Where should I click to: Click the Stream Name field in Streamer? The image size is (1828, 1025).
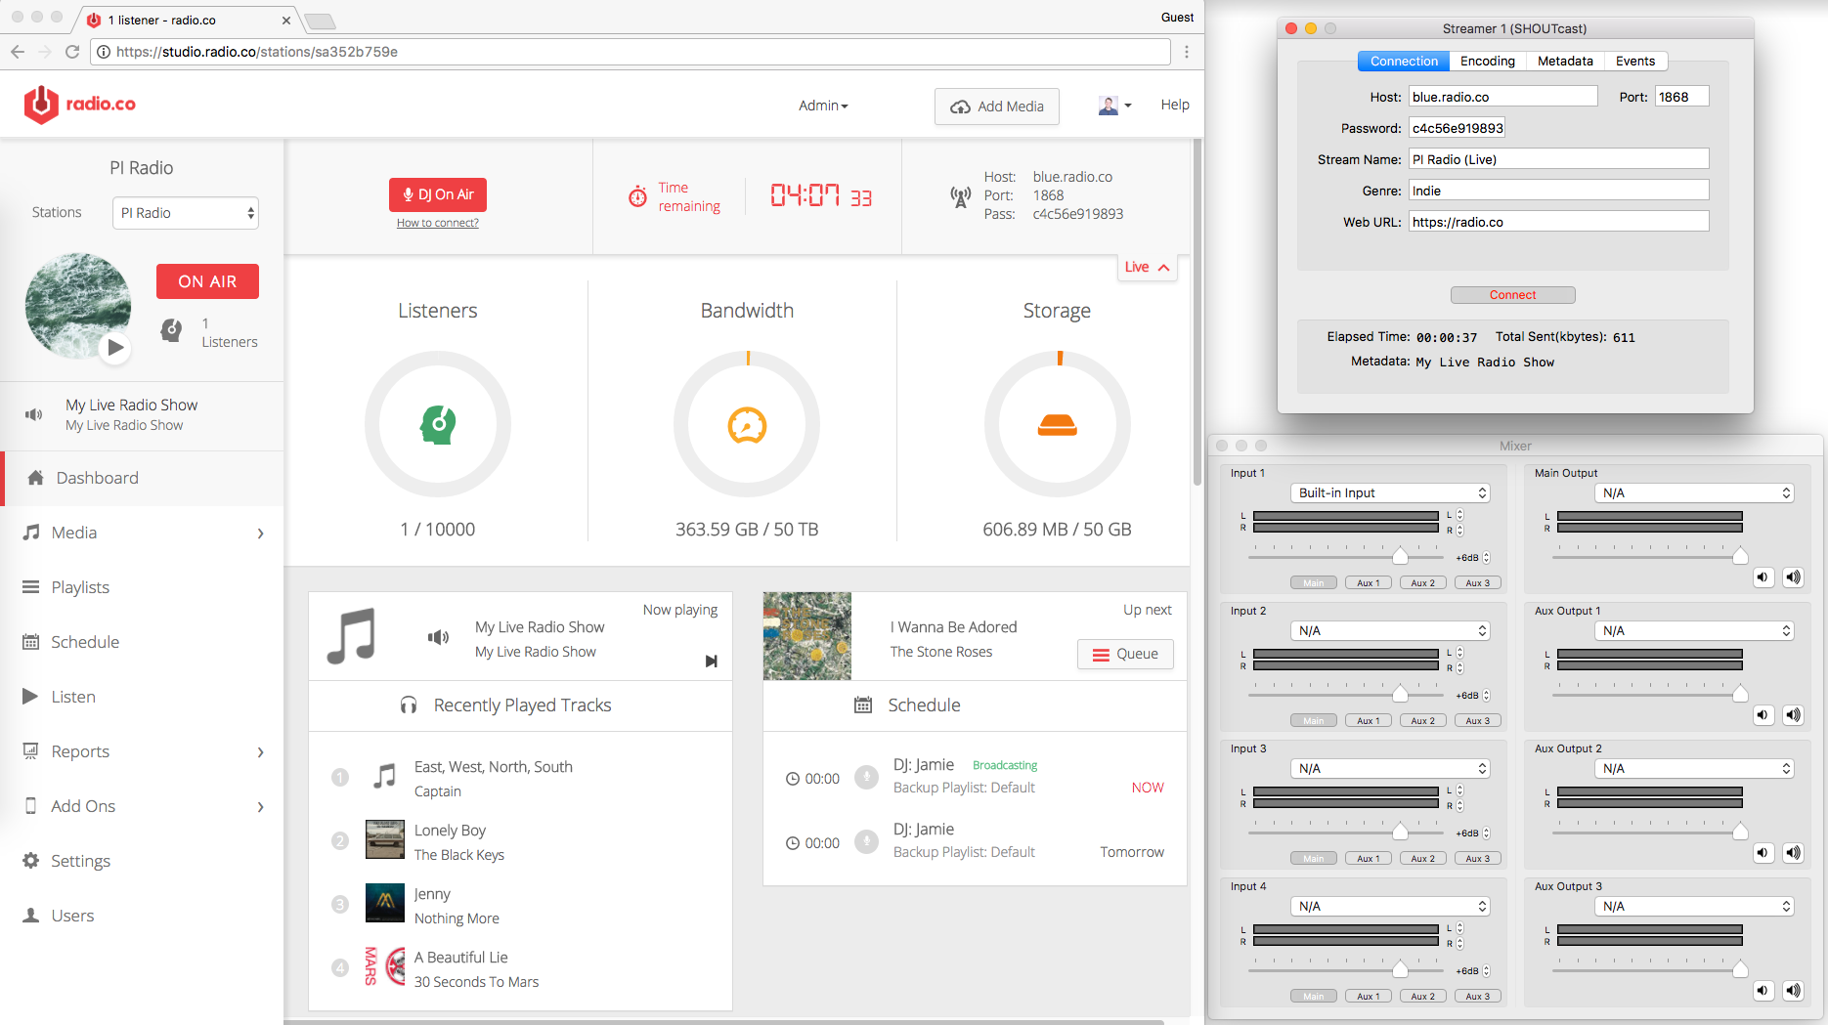[x=1558, y=159]
